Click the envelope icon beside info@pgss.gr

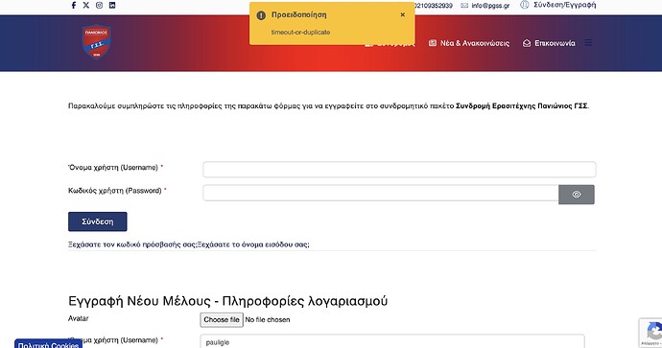click(x=464, y=6)
